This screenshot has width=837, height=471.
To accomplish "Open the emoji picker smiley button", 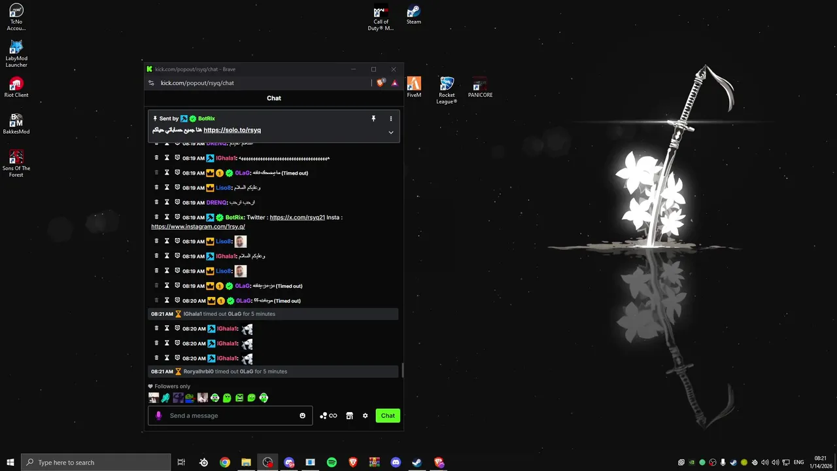I will click(302, 415).
